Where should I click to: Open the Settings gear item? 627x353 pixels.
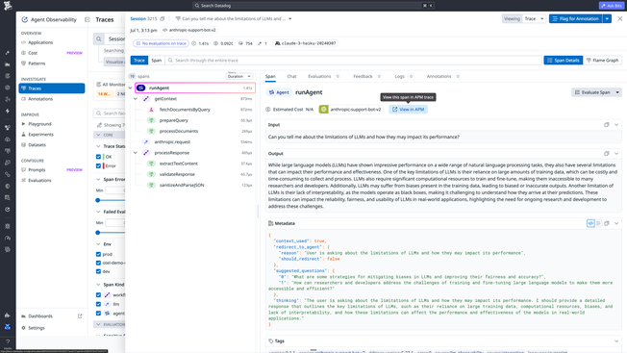pyautogui.click(x=34, y=328)
